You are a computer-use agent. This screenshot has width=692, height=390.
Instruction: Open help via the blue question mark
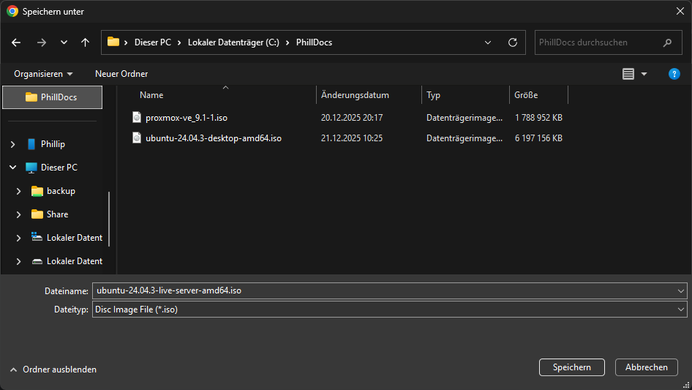[x=674, y=74]
